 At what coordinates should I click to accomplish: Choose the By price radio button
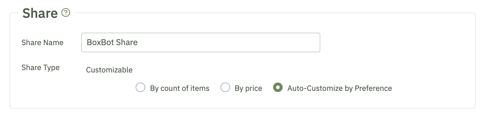[x=225, y=88]
